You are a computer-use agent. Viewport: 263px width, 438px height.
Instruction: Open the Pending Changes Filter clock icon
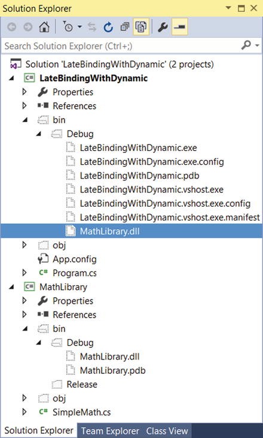click(68, 27)
